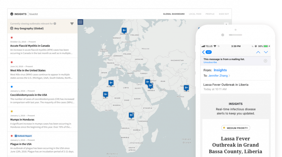
Task: Select the India 9+ map marker
Action: (x=186, y=88)
